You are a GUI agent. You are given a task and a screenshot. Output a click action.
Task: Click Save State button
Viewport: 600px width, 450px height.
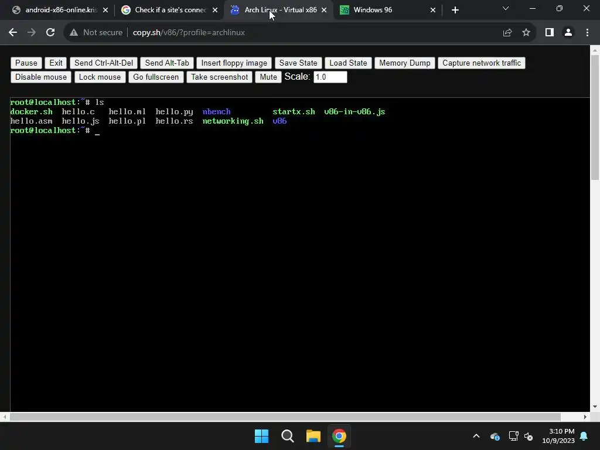point(298,63)
